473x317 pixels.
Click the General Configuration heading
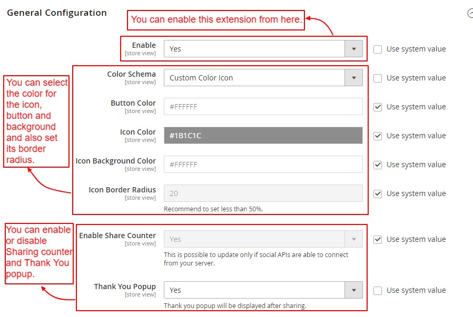[57, 13]
